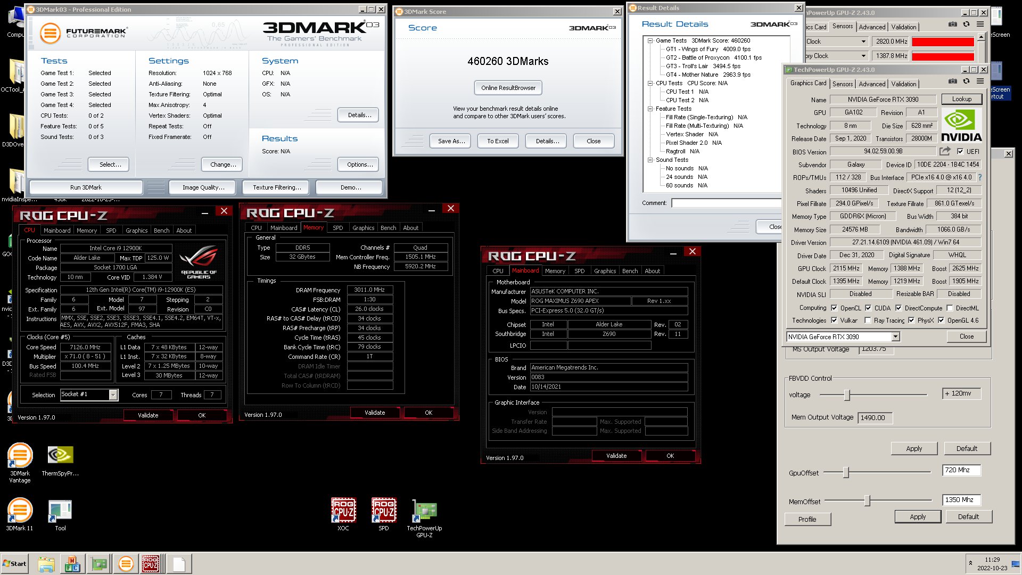Image resolution: width=1022 pixels, height=575 pixels.
Task: Open the GPU-Z hamburger menu
Action: [x=980, y=81]
